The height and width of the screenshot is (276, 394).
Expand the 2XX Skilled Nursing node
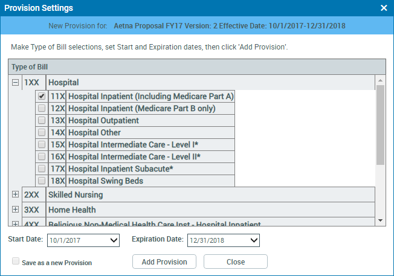[x=15, y=194]
